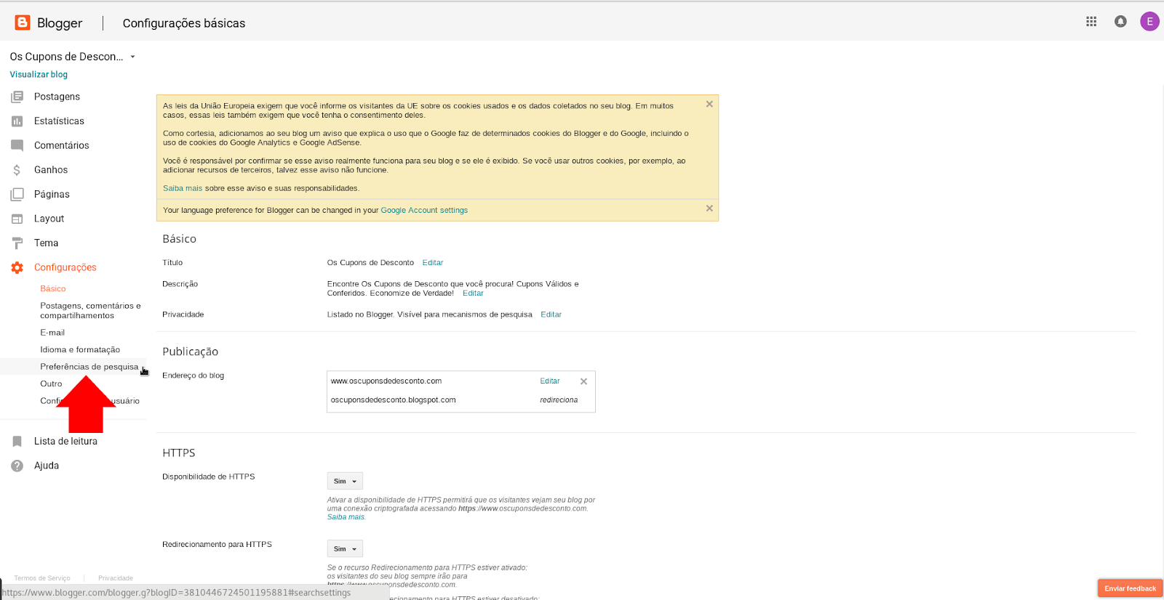Open Idioma e formatação settings

pos(80,349)
